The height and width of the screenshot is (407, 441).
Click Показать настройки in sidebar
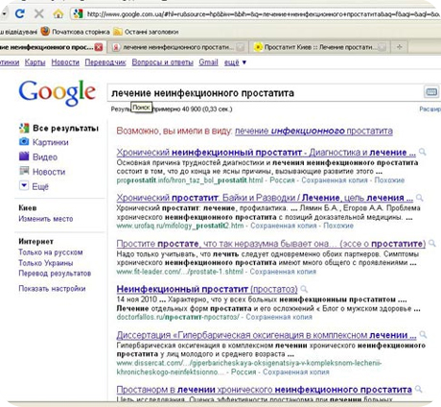(52, 289)
